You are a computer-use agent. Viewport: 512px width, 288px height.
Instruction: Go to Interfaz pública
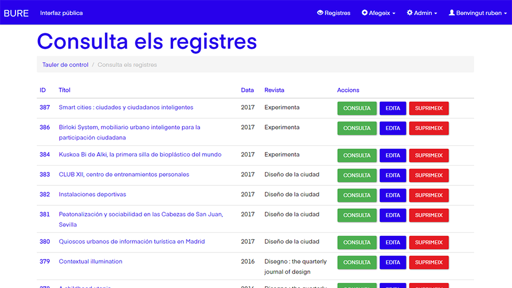(61, 13)
